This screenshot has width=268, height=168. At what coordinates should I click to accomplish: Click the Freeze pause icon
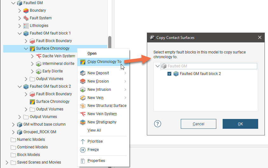(x=83, y=150)
